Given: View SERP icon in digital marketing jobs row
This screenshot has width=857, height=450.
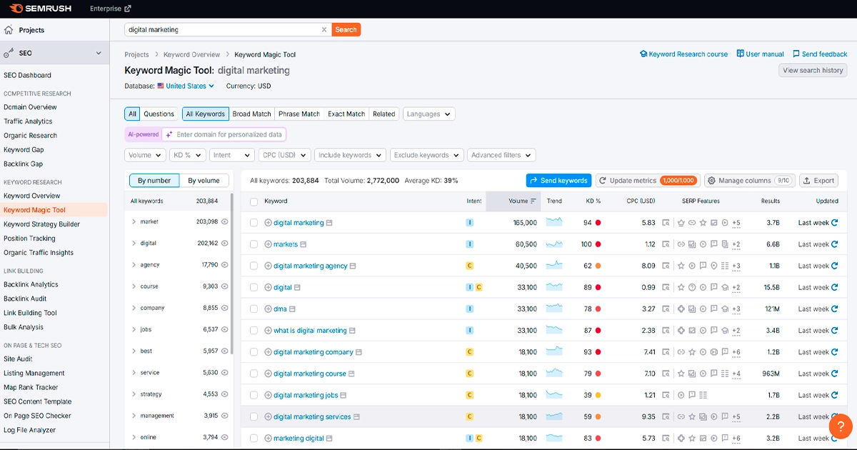Looking at the screenshot, I should click(x=666, y=395).
